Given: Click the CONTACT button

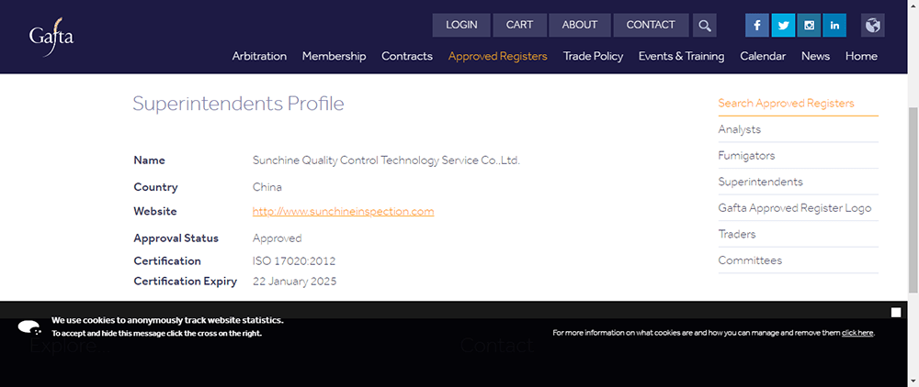Looking at the screenshot, I should click(x=651, y=25).
